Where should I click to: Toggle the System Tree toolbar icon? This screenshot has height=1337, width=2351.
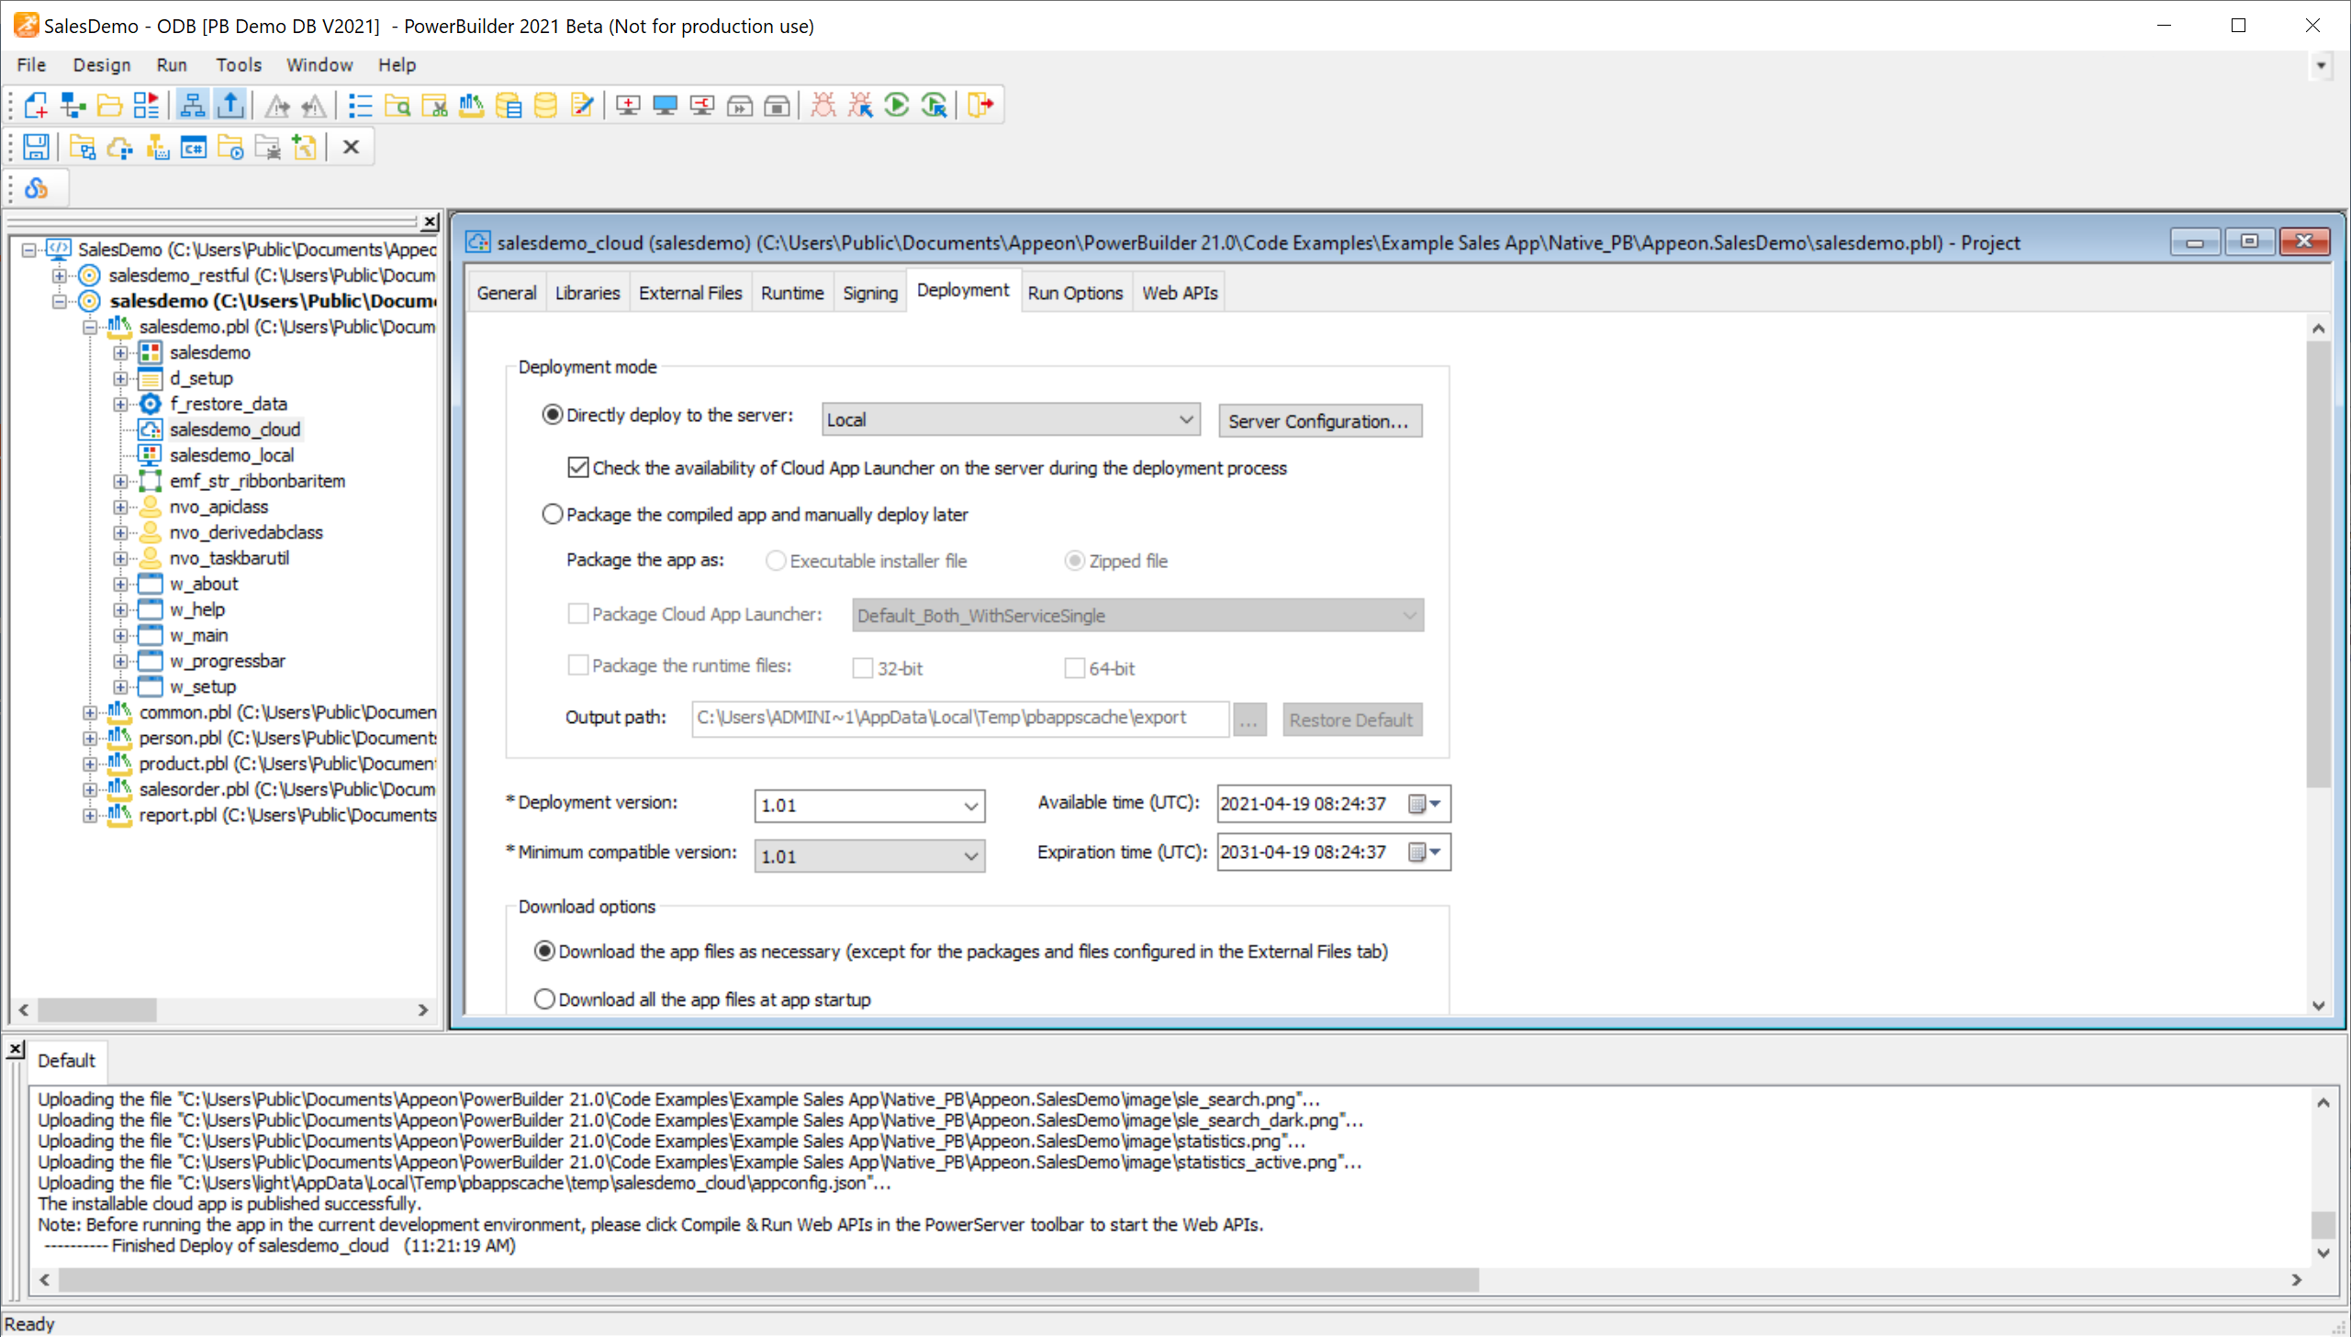coord(192,105)
